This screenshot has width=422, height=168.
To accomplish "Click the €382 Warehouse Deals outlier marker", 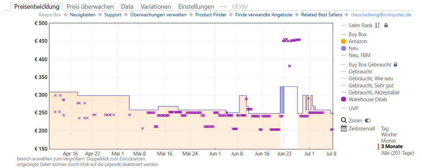I will 290,66.
